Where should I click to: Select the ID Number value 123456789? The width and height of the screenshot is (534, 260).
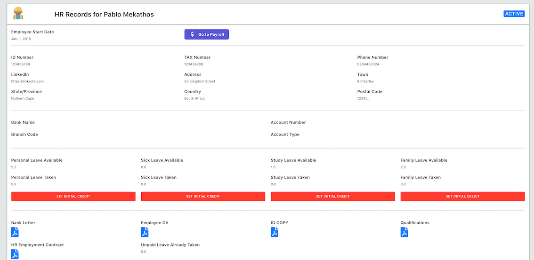pyautogui.click(x=21, y=64)
